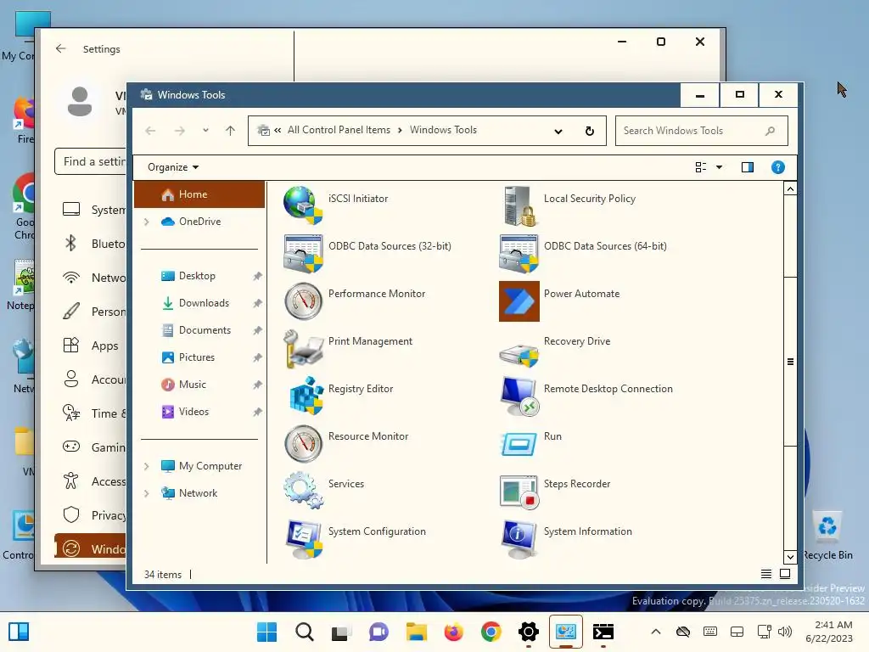Focus the Search Windows Tools field

701,131
